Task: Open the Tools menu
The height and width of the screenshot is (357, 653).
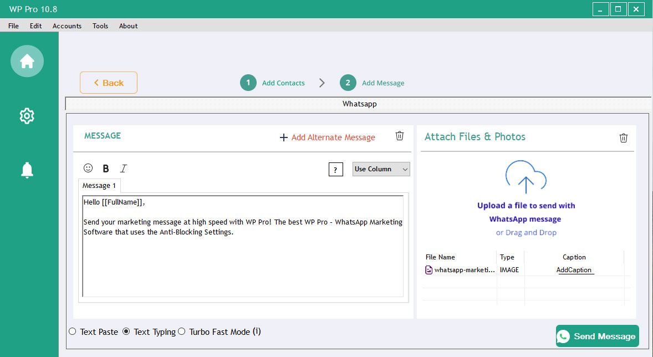Action: 100,26
